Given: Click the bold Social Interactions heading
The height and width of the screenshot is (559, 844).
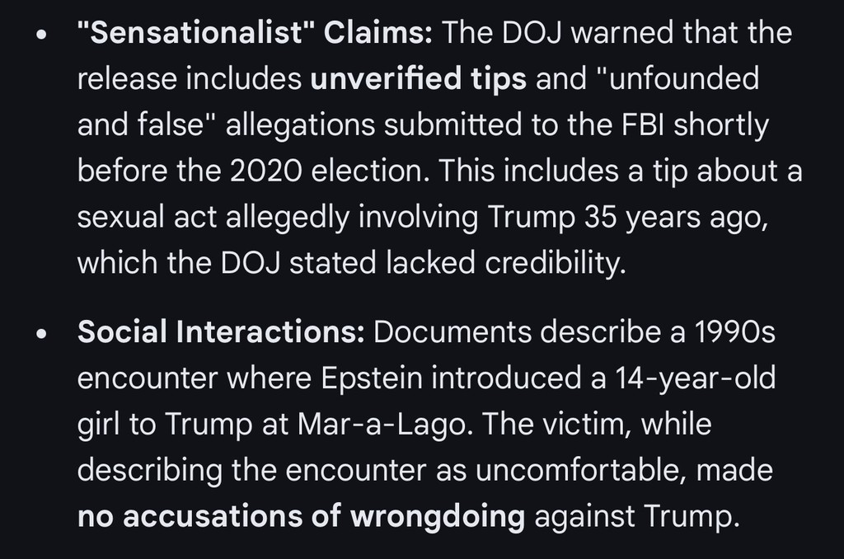Looking at the screenshot, I should (220, 332).
